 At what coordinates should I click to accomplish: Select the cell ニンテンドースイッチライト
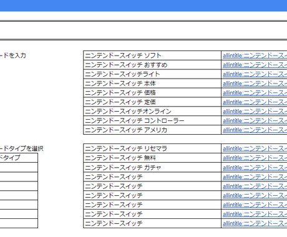pos(152,74)
